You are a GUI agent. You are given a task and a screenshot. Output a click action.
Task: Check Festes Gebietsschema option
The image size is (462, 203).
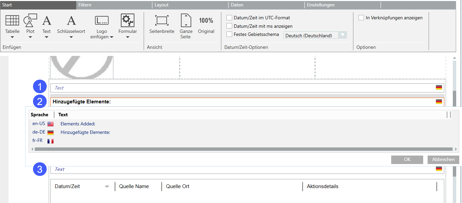click(x=229, y=34)
